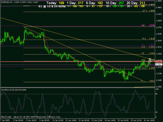Click the '11 Jan 22:00' time axis label

[58, 120]
